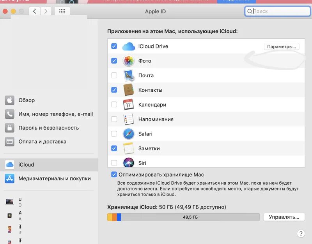Image resolution: width=312 pixels, height=244 pixels.
Task: Click the App Store icon in sidebar
Action: point(9,178)
